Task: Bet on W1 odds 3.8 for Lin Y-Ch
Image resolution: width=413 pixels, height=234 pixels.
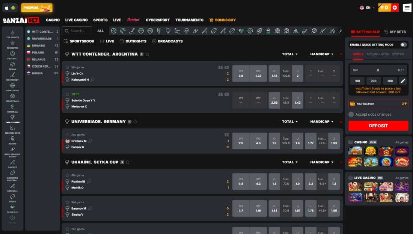Action: click(241, 74)
